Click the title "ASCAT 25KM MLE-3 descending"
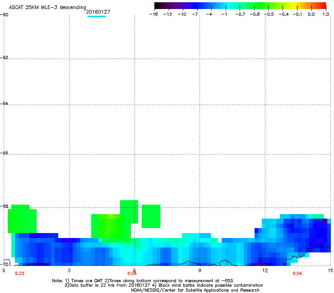 click(47, 8)
